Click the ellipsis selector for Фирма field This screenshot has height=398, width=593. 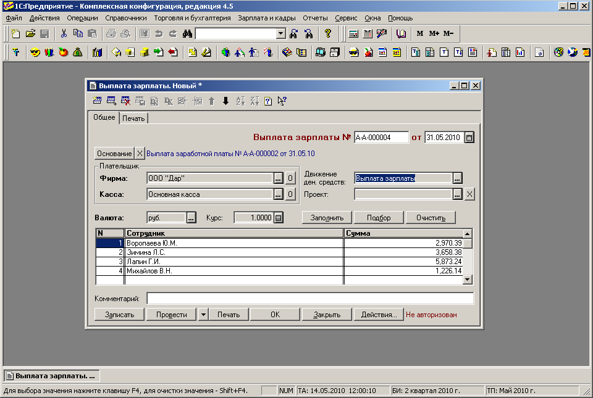[x=278, y=178]
